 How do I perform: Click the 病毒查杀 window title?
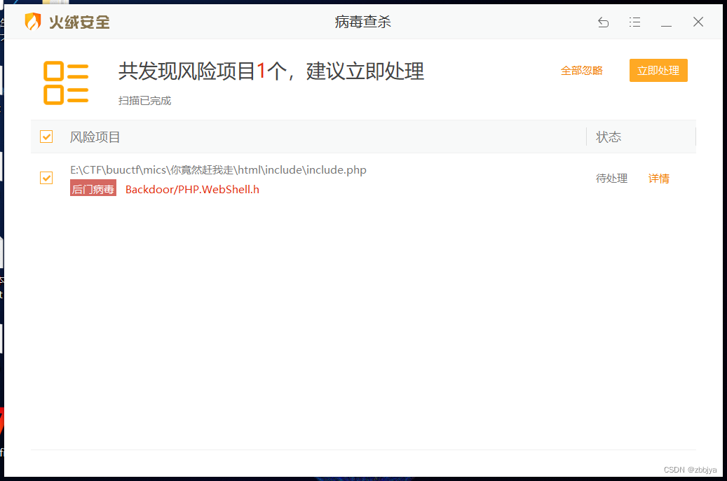(x=363, y=22)
